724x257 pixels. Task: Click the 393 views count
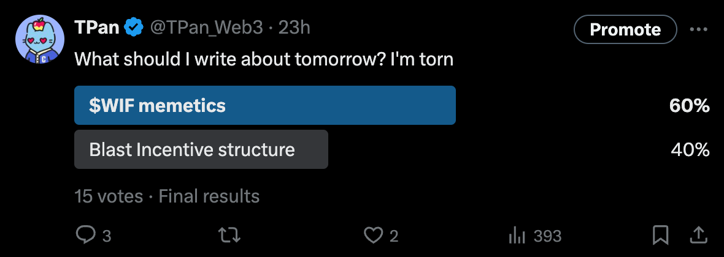point(547,236)
